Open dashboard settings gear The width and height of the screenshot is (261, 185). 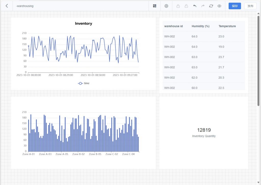pos(166,6)
